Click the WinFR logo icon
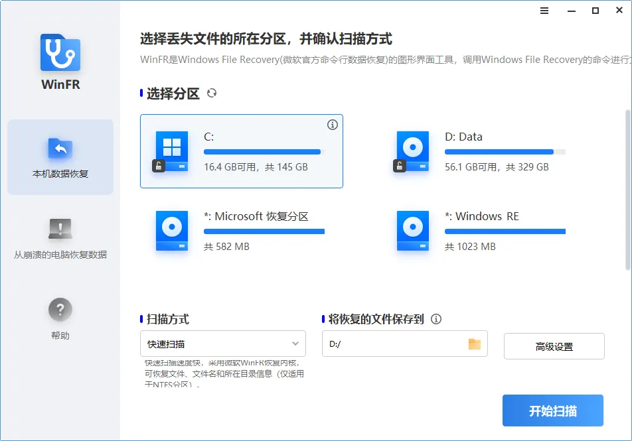Image resolution: width=632 pixels, height=441 pixels. [x=60, y=53]
